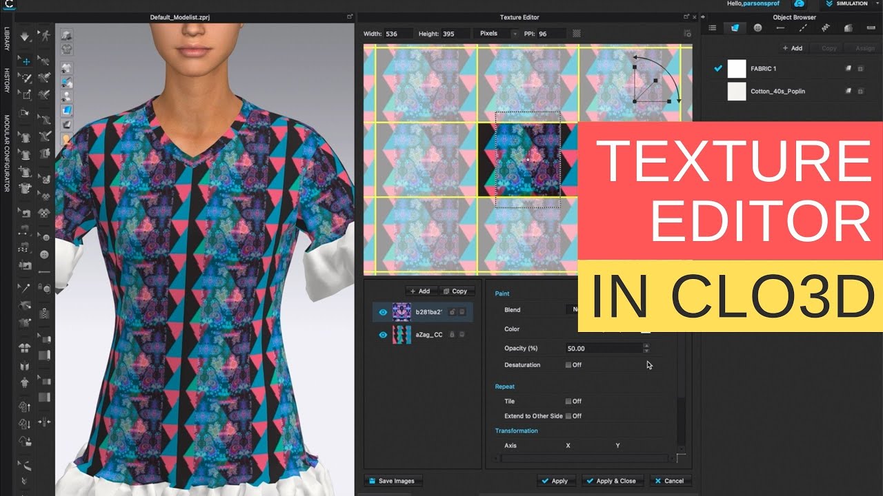Click the Height field showing 395

coord(455,33)
